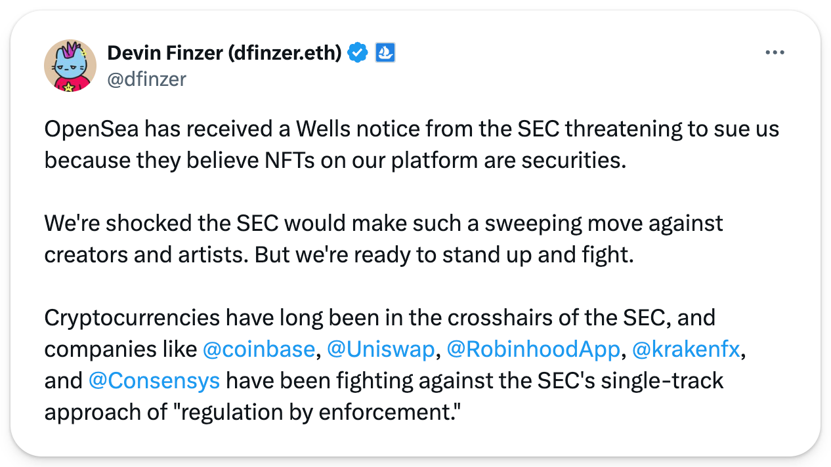Visit the @krakenfx mention
Image resolution: width=831 pixels, height=467 pixels.
686,350
